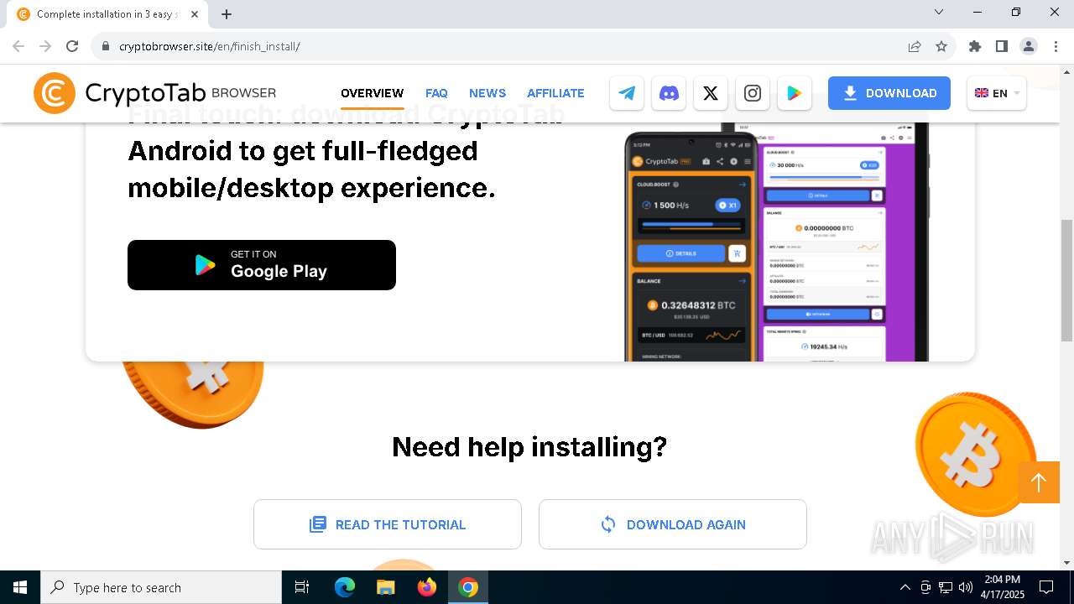Open the tab search chevron in title bar
The height and width of the screenshot is (604, 1074).
click(939, 13)
